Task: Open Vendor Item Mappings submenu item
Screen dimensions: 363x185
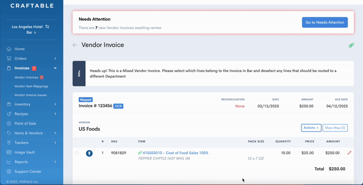Action: pyautogui.click(x=31, y=86)
